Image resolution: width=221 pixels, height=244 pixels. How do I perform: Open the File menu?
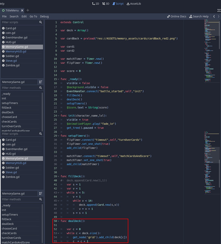[4, 16]
